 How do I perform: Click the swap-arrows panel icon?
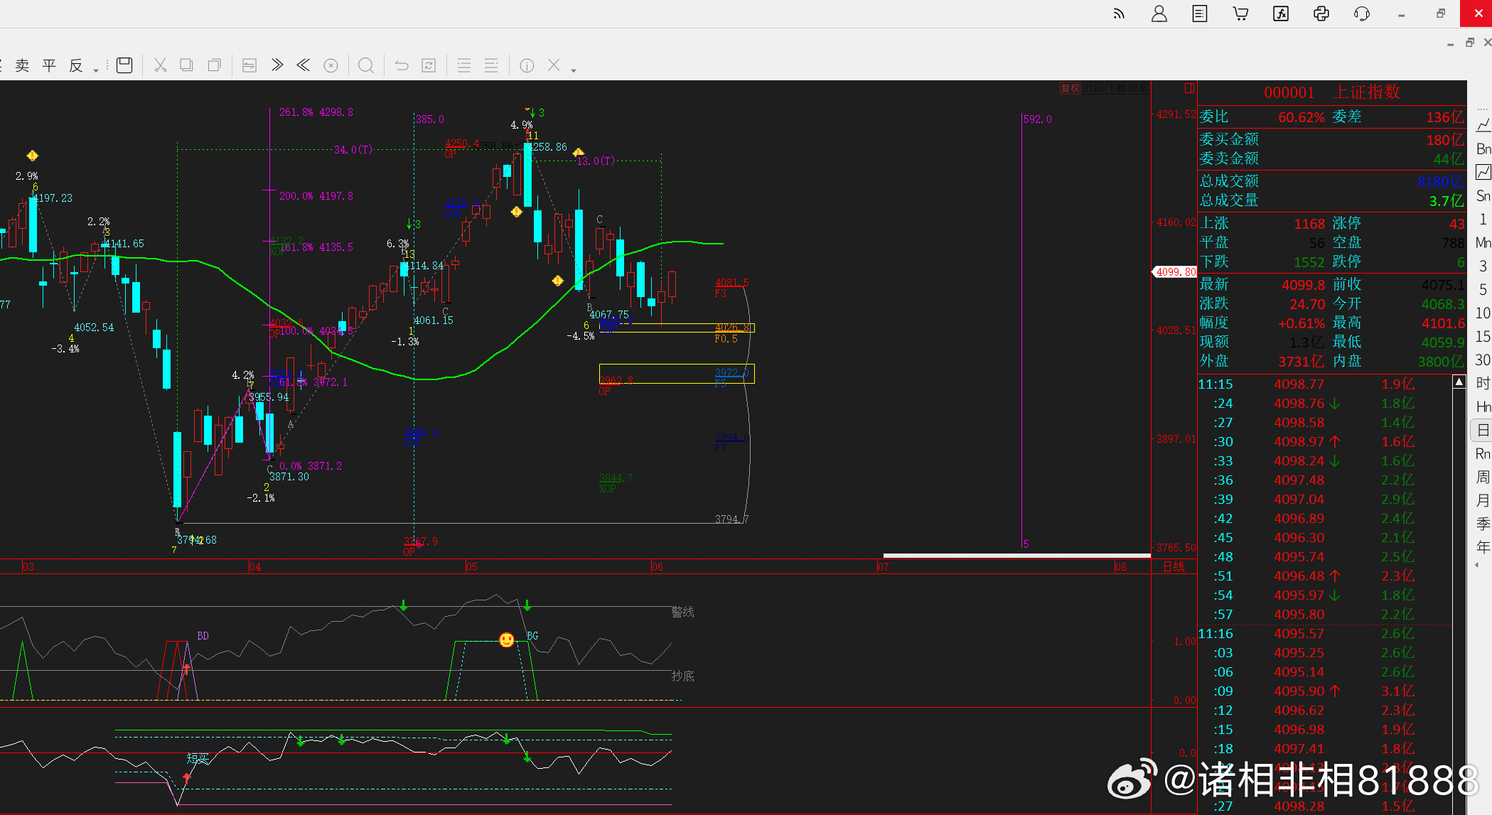coord(249,65)
